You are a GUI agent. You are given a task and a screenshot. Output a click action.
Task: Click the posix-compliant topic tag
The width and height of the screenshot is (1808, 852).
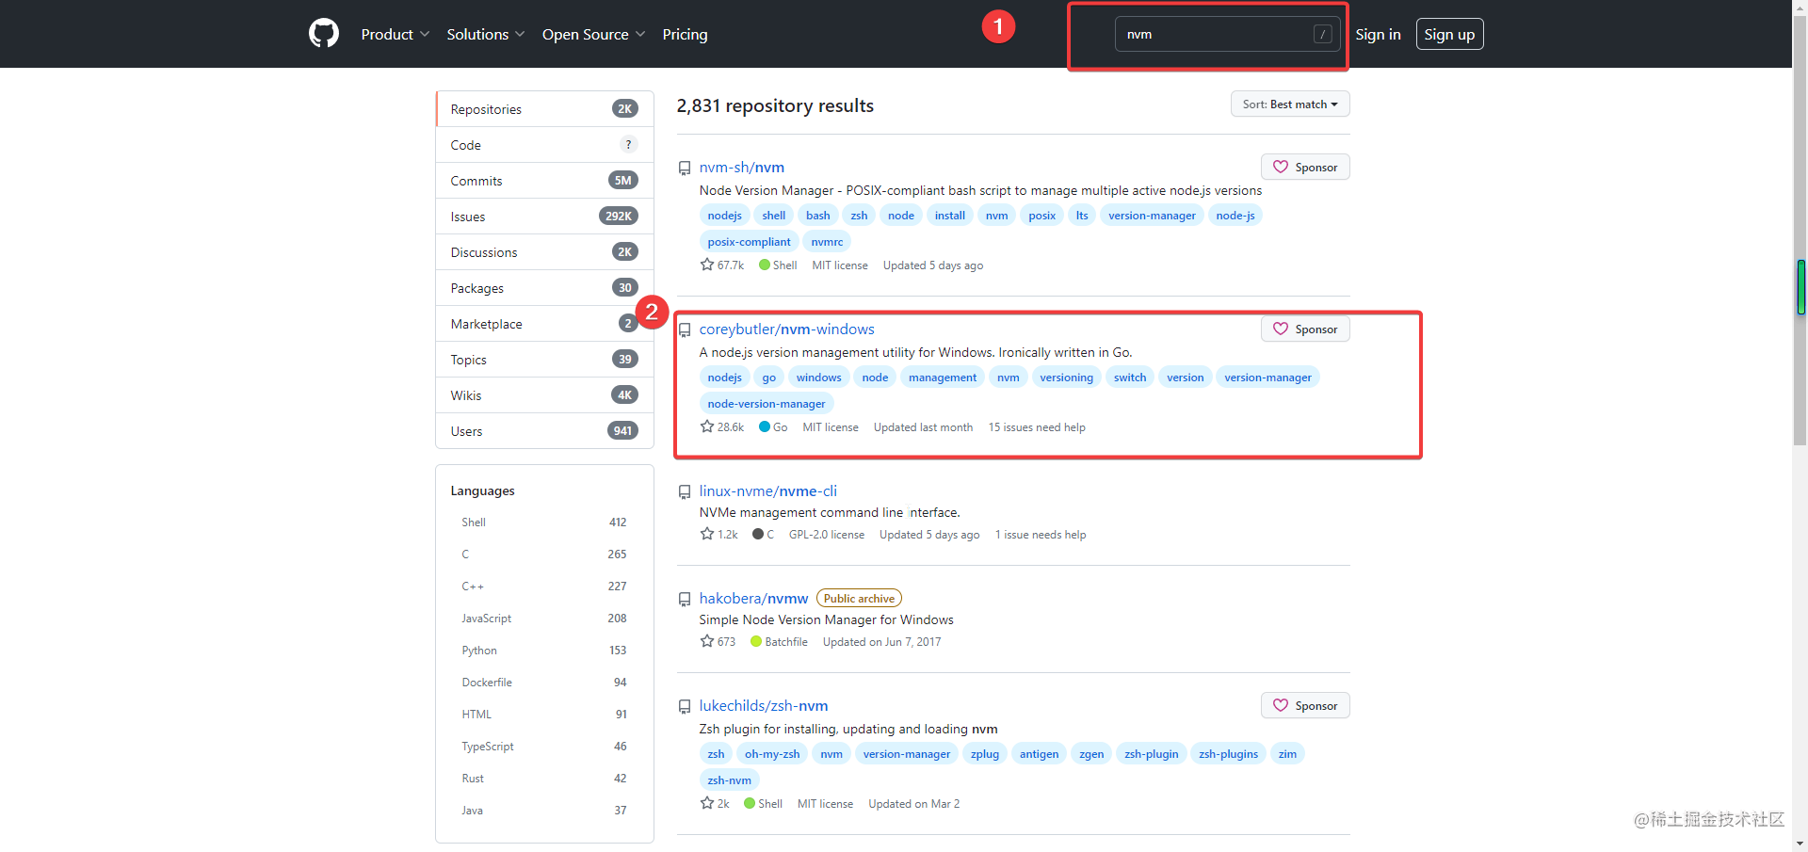click(749, 242)
